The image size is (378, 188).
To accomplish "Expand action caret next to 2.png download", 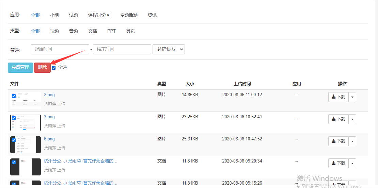I will pos(352,97).
